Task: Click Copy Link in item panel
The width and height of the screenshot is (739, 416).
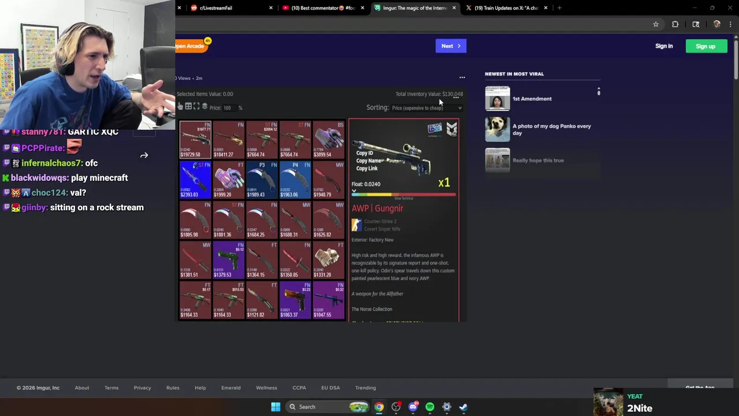Action: pyautogui.click(x=367, y=168)
